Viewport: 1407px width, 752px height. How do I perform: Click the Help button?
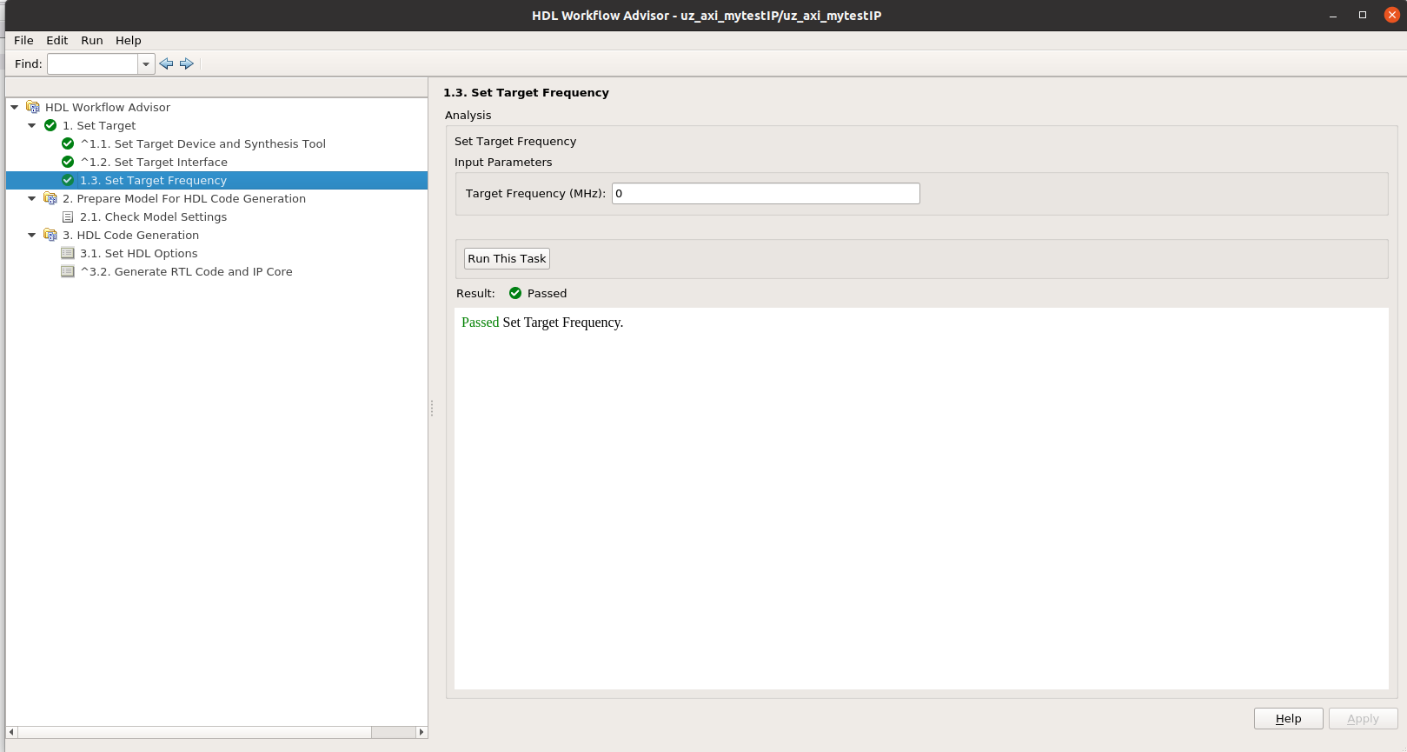tap(1288, 719)
